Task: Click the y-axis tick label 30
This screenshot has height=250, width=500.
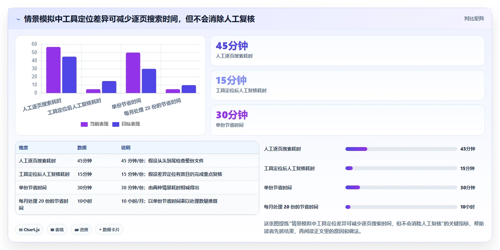Action: coord(34,69)
